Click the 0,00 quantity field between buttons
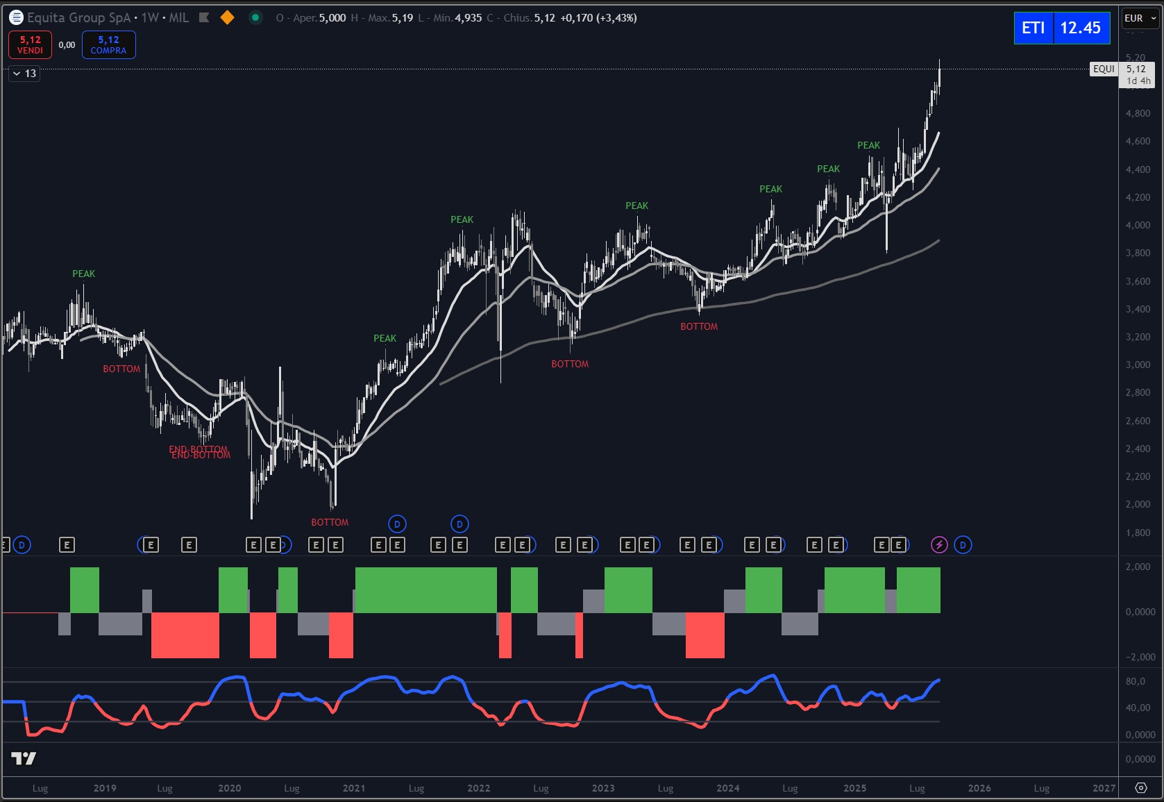Viewport: 1164px width, 802px height. coord(67,45)
